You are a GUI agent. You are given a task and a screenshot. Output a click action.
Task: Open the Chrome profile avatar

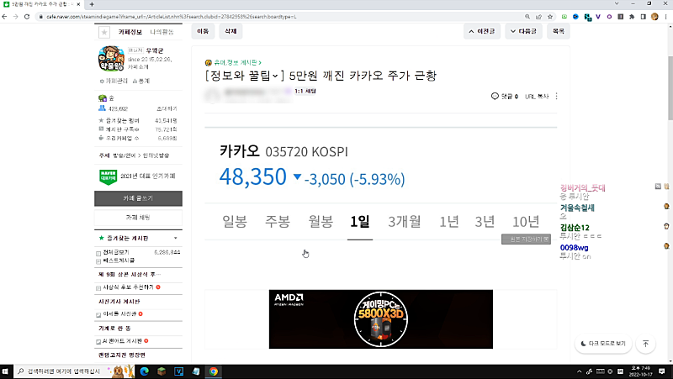[654, 17]
